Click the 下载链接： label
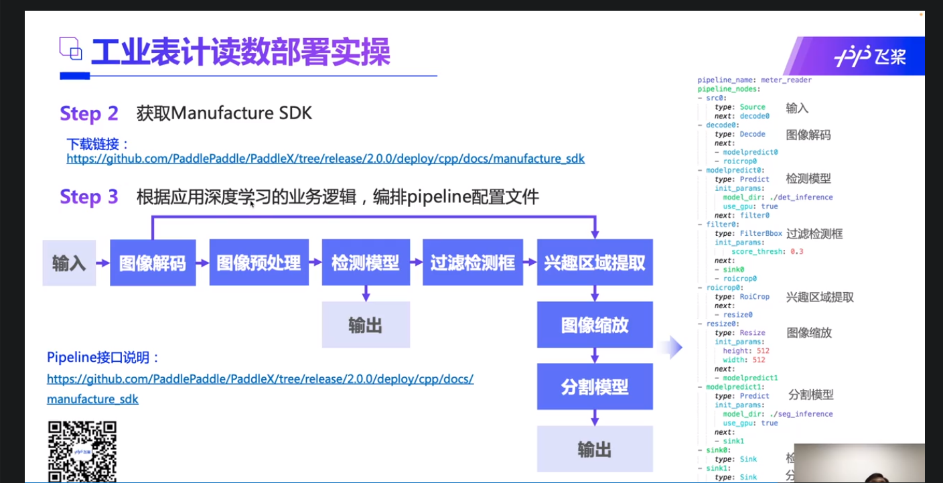943x483 pixels. point(98,144)
